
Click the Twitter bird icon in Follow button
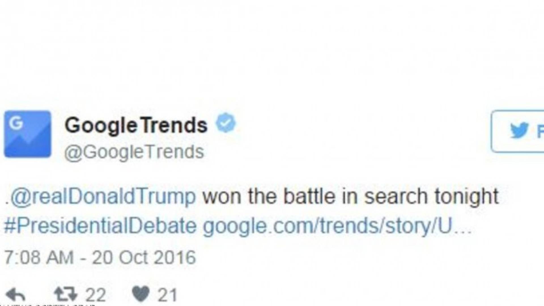[x=519, y=131]
